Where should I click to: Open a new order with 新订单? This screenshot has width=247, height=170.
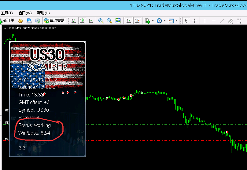pos(7,20)
